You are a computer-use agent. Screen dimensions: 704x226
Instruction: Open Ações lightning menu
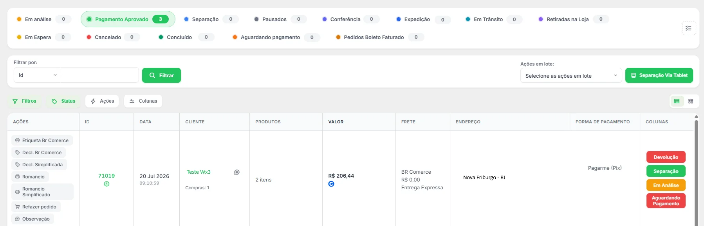(102, 101)
